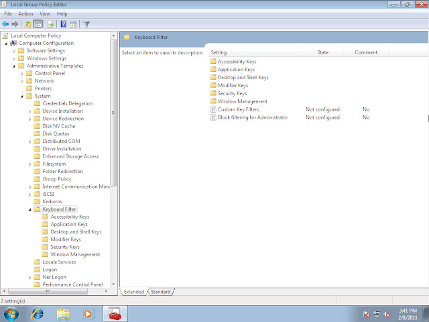The image size is (429, 322).
Task: Expand the Device Installation node
Action: (29, 111)
